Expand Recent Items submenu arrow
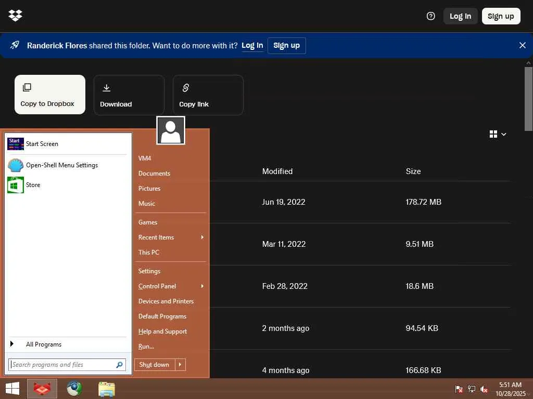The width and height of the screenshot is (533, 399). pyautogui.click(x=202, y=237)
